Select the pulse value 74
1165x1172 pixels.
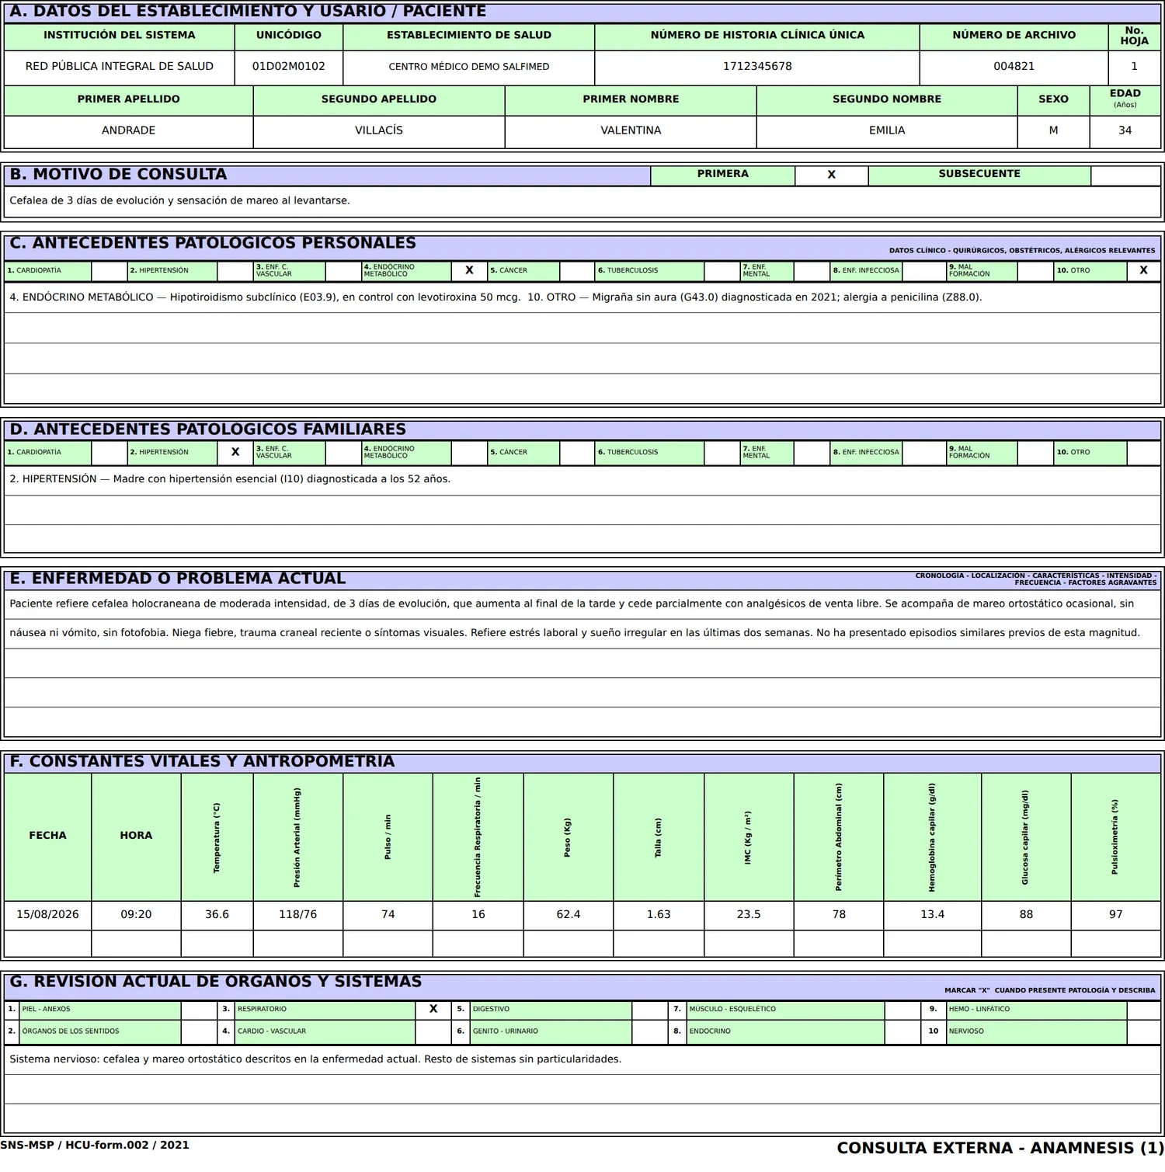tap(388, 915)
